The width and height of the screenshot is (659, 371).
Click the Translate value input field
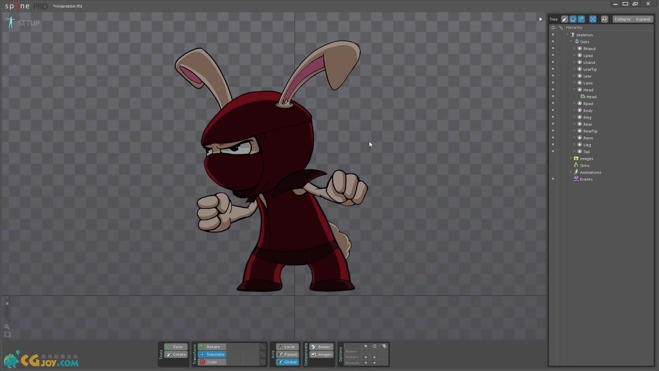pyautogui.click(x=243, y=355)
